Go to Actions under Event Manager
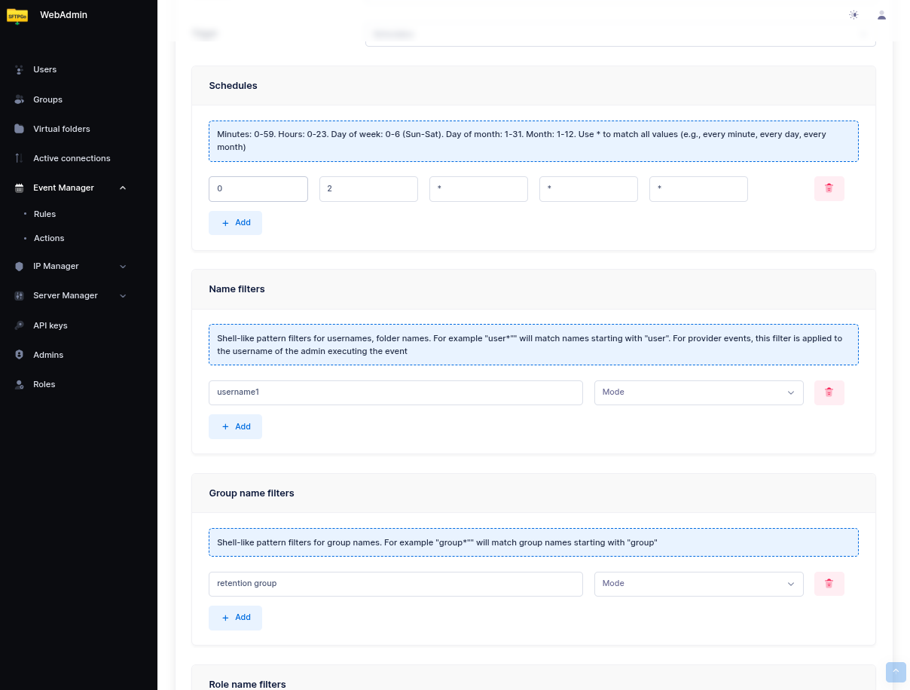Screen dimensions: 910x690 [x=49, y=238]
